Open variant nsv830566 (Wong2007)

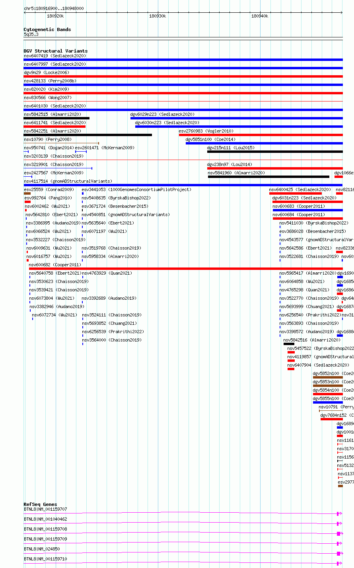183,101
